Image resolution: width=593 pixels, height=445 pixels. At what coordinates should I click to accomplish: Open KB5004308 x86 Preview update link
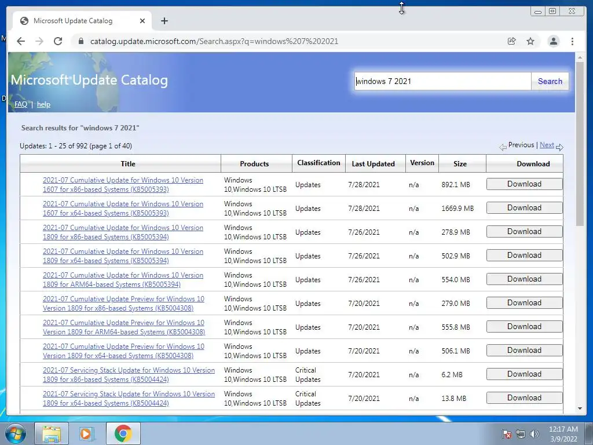(x=123, y=304)
